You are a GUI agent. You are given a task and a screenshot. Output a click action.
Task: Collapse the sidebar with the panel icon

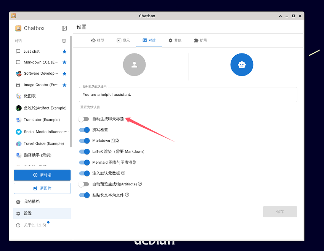click(64, 28)
